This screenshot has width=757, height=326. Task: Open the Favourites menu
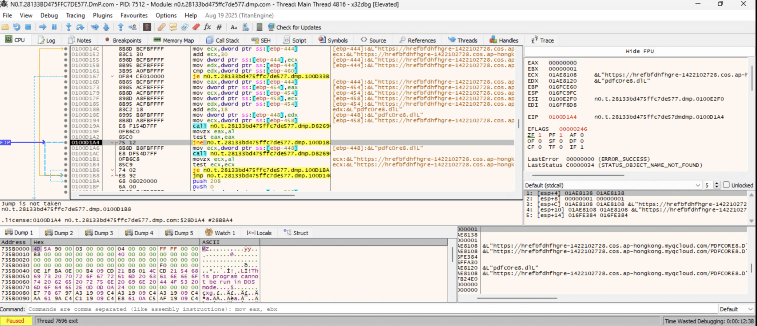pos(134,15)
